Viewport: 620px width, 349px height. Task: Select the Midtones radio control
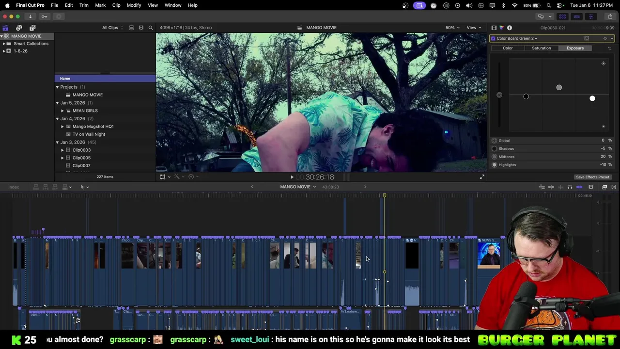[x=495, y=157]
